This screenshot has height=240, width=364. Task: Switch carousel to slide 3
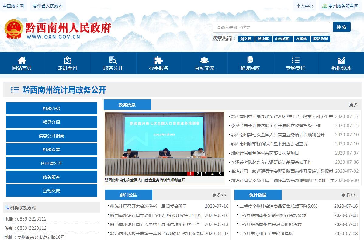(205, 174)
